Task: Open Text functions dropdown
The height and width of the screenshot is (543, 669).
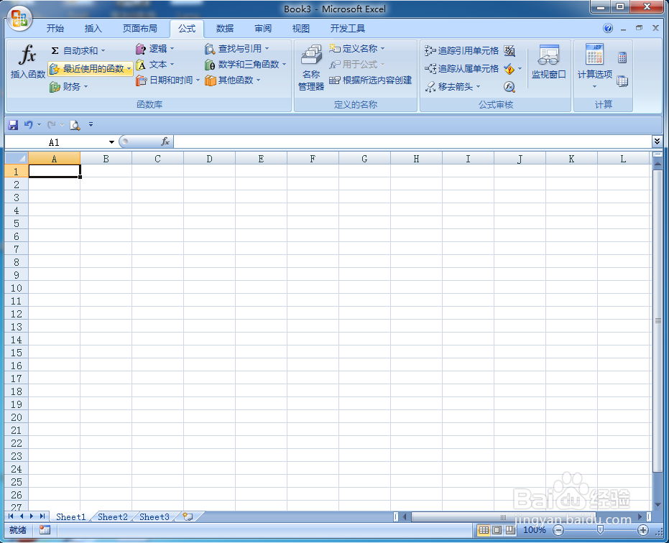Action: pos(155,65)
